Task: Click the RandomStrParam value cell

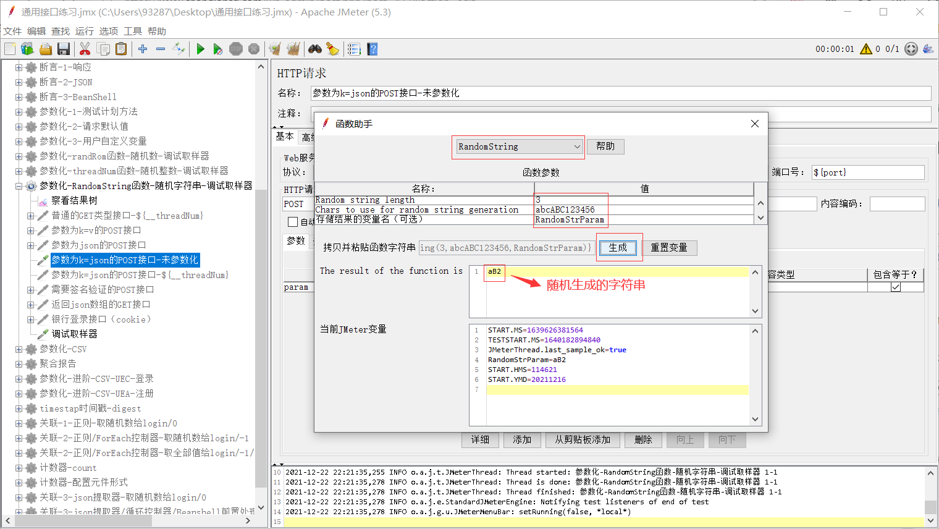Action: [x=644, y=220]
